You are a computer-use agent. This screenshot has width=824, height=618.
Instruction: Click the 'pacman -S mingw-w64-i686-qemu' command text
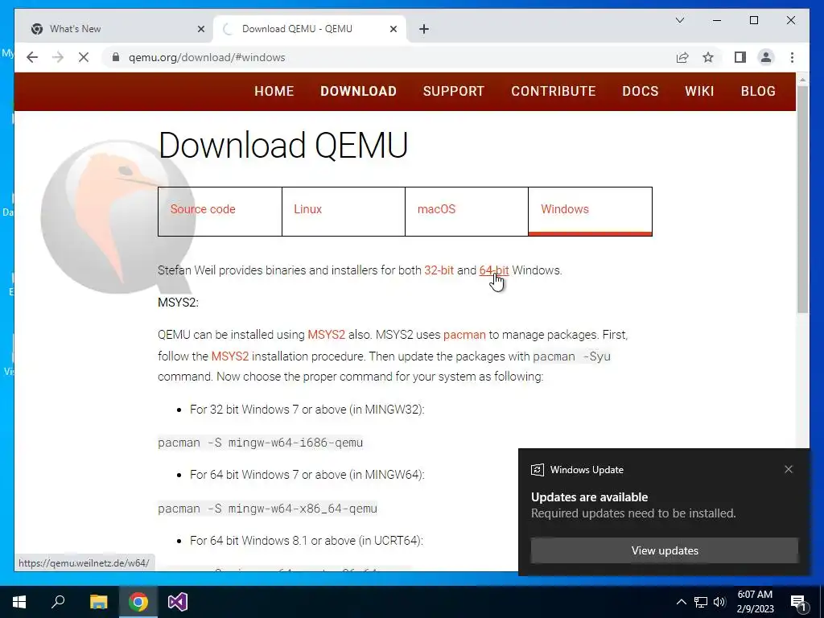tap(260, 443)
